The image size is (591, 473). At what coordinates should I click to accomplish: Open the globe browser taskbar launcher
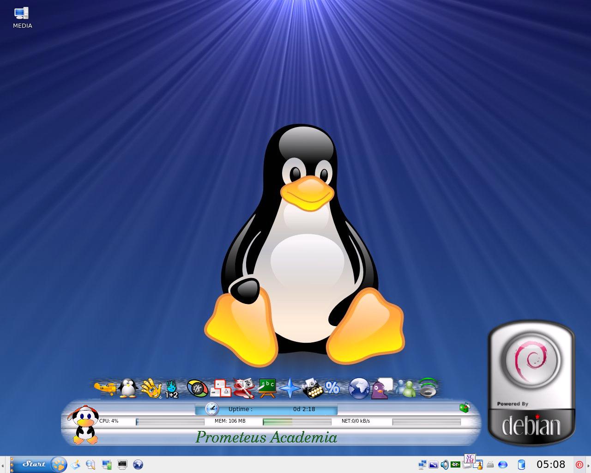pos(138,465)
